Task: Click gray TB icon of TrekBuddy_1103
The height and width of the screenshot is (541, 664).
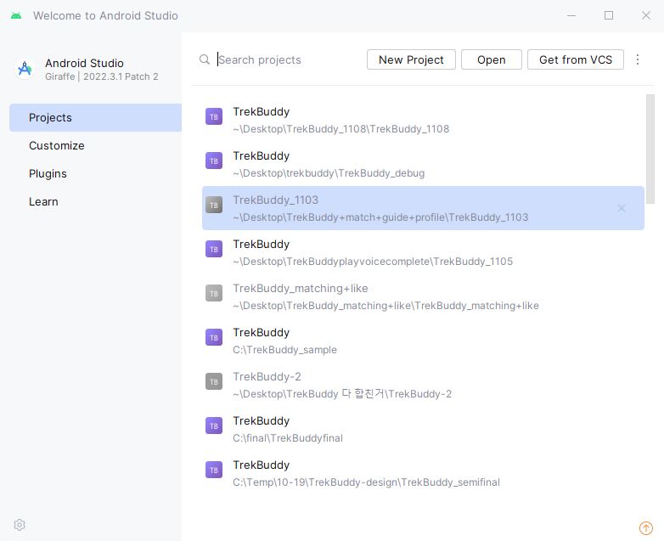Action: 214,206
